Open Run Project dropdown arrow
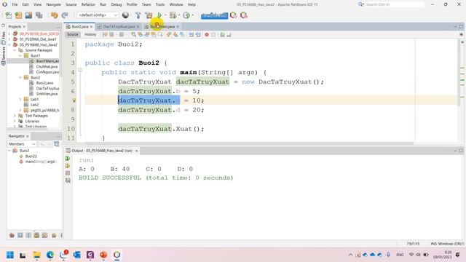The width and height of the screenshot is (466, 262). (165, 15)
